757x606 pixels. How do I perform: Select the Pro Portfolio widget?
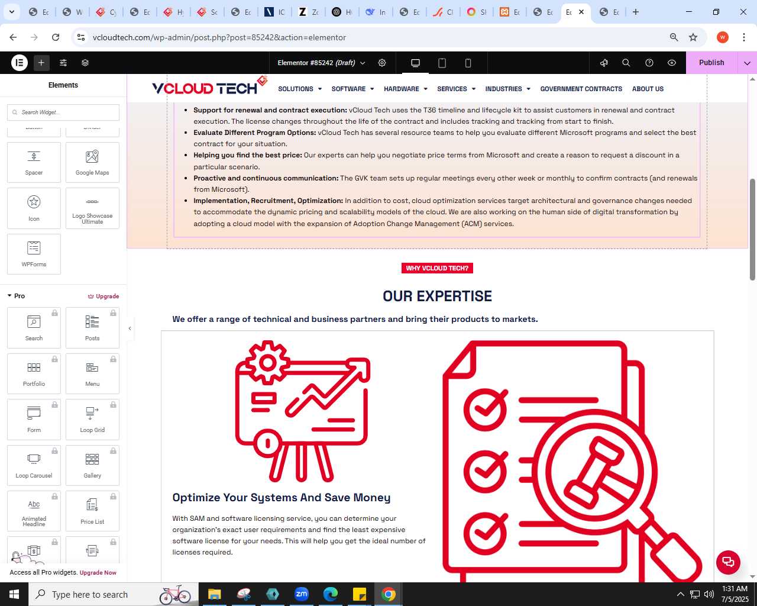tap(34, 373)
